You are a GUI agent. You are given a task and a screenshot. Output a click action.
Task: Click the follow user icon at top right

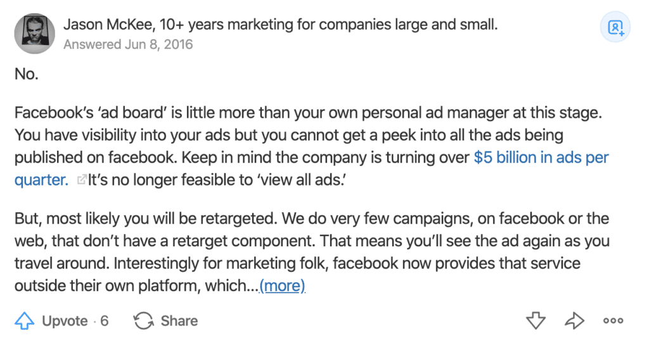coord(615,27)
